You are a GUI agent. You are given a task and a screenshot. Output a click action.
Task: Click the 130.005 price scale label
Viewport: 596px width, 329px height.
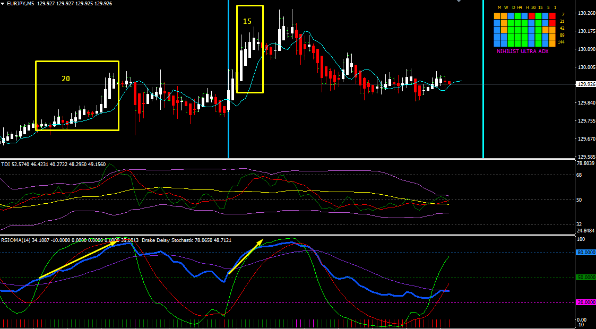click(586, 67)
